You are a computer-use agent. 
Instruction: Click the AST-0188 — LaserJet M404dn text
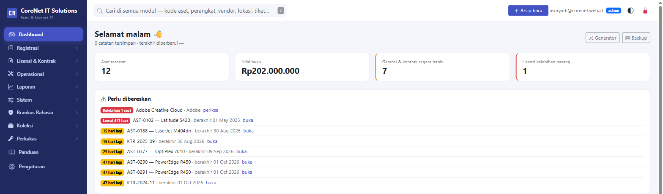(x=159, y=131)
